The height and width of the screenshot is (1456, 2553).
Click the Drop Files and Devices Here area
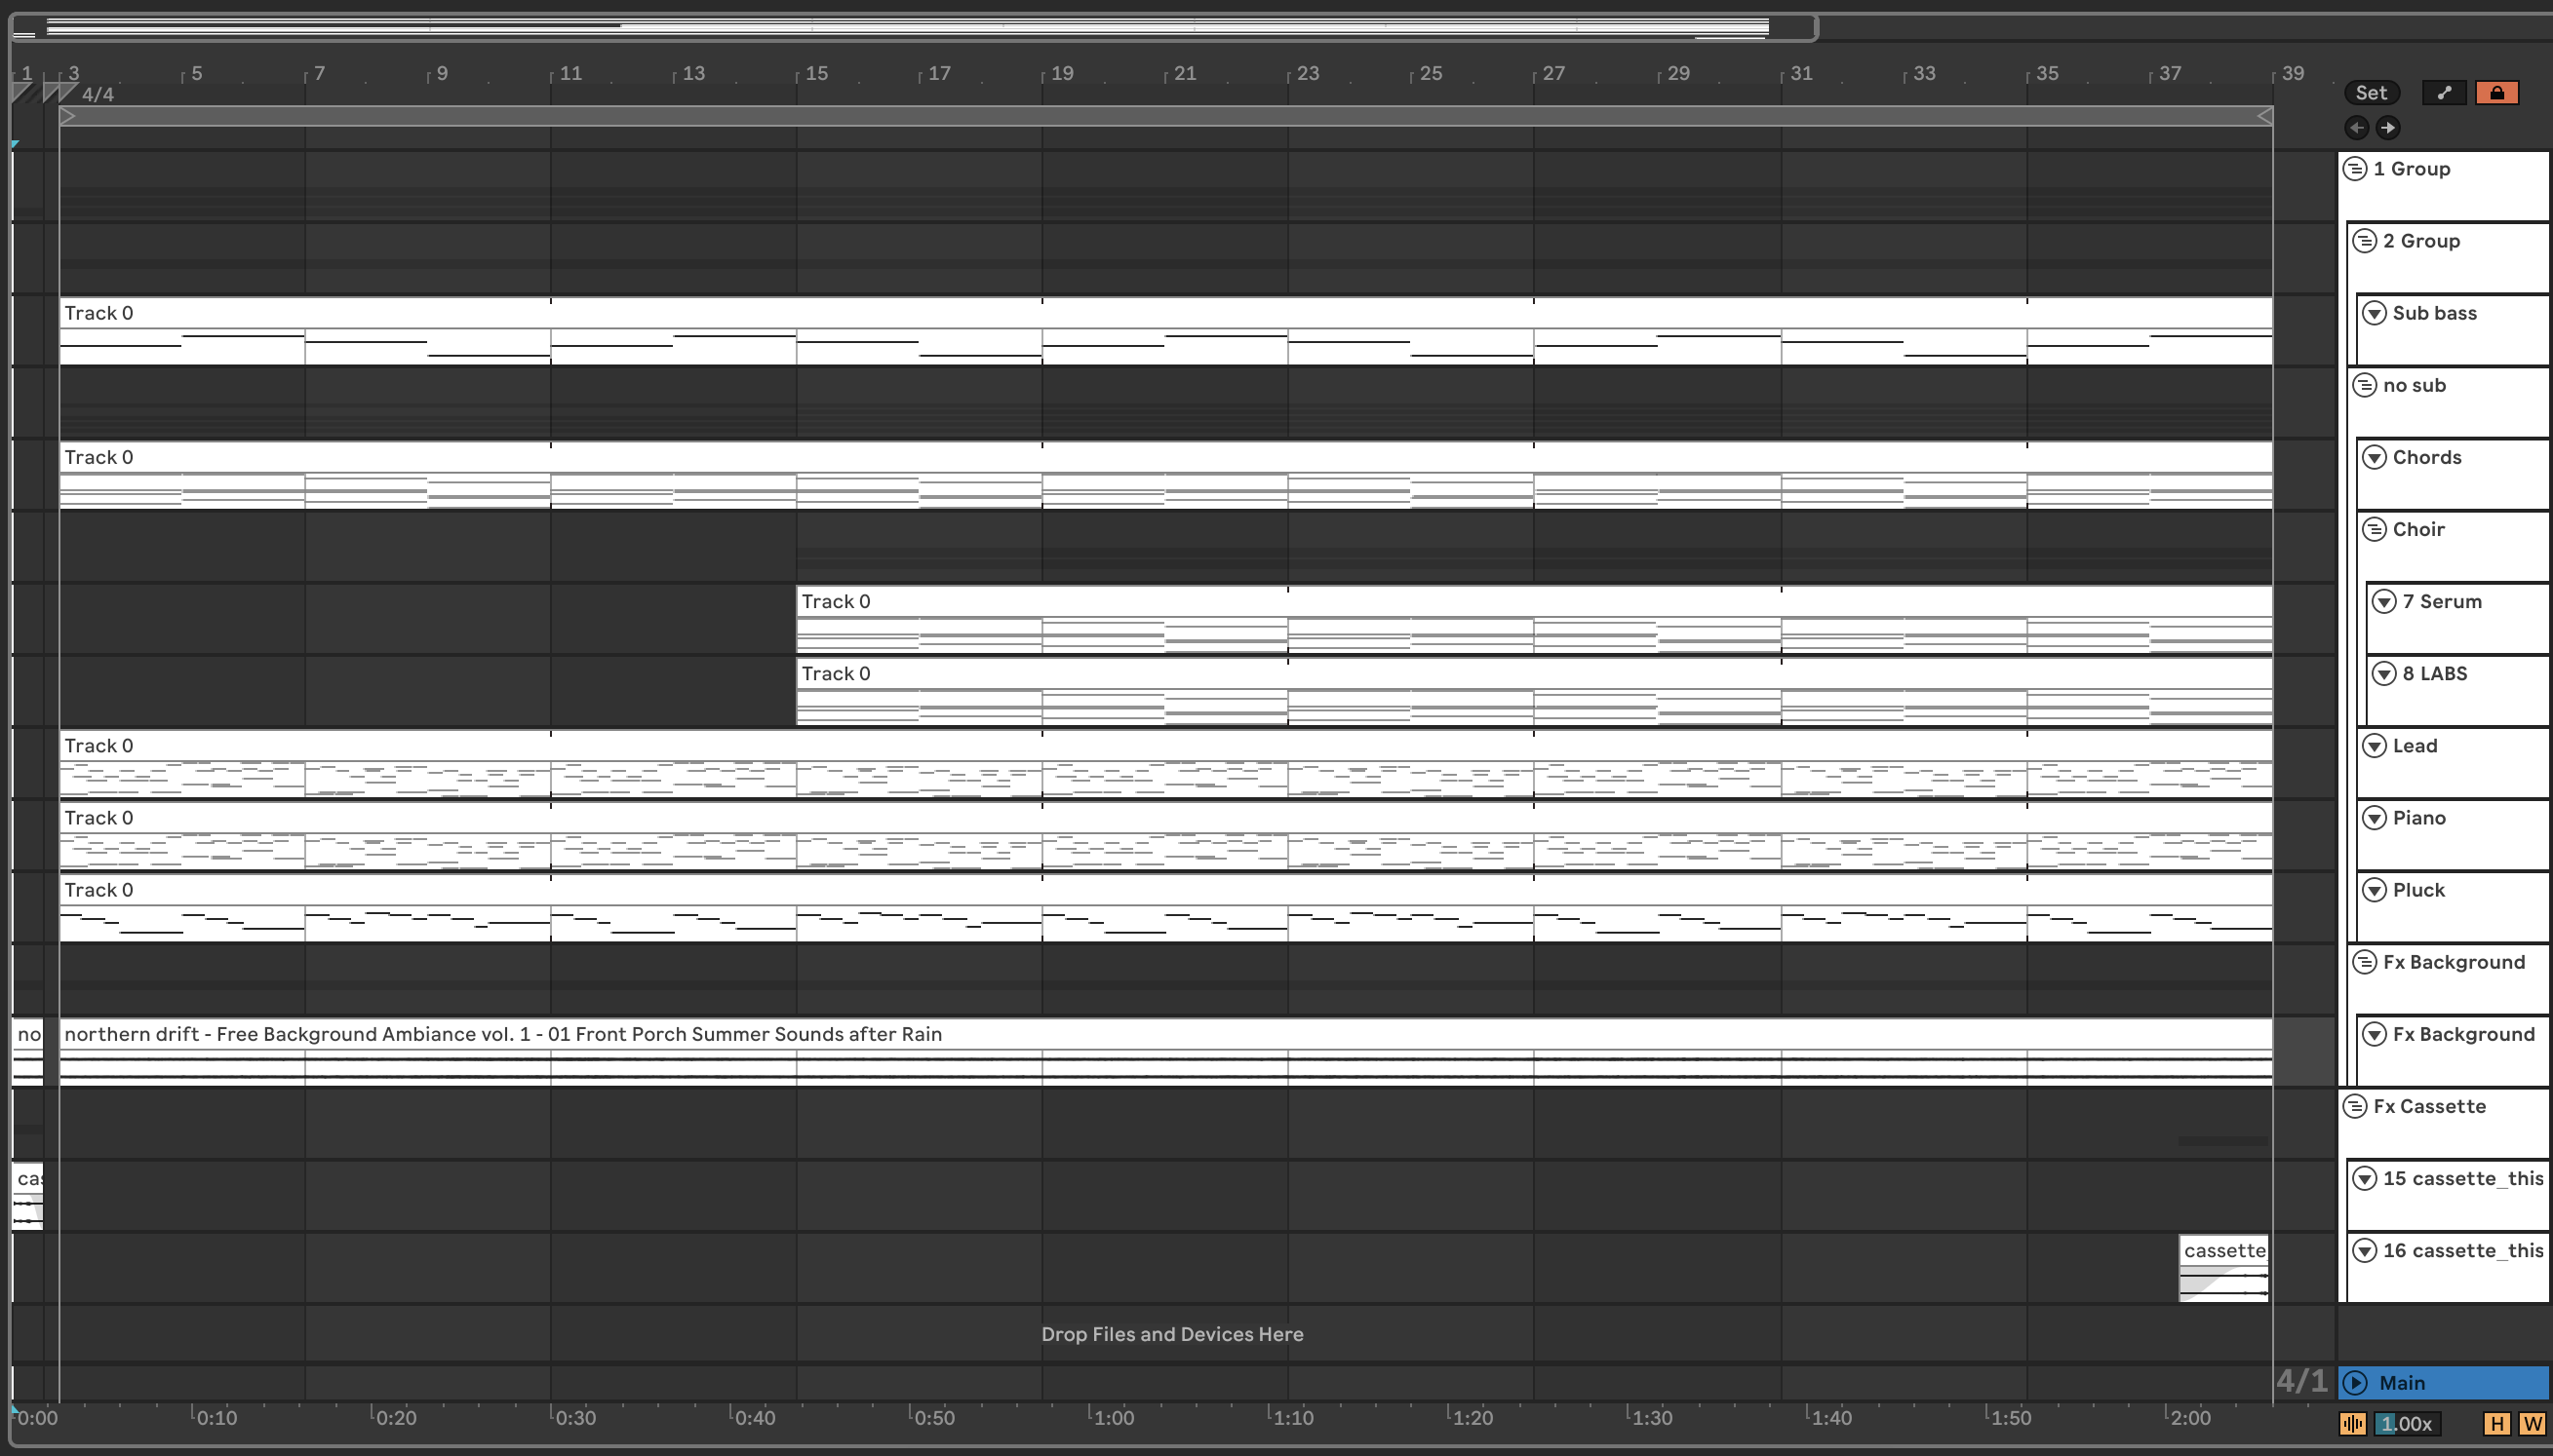click(1171, 1334)
